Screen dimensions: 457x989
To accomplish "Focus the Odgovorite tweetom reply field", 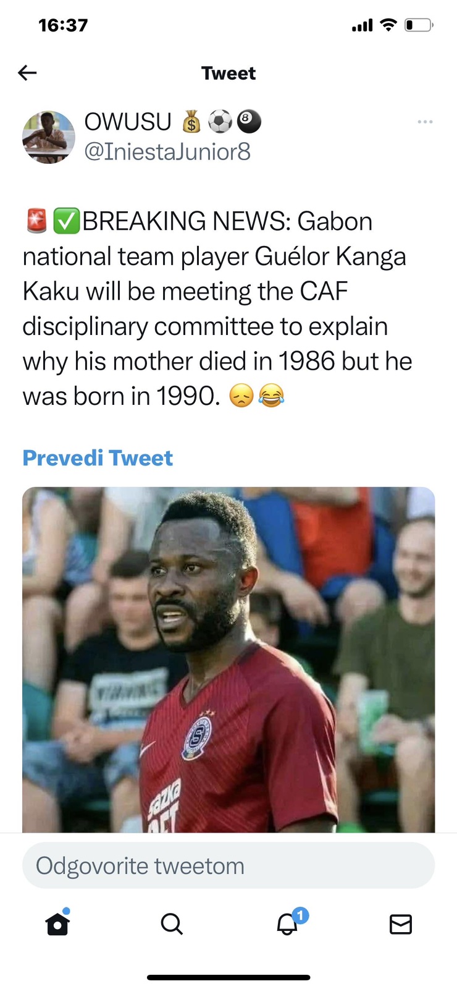I will [x=228, y=865].
